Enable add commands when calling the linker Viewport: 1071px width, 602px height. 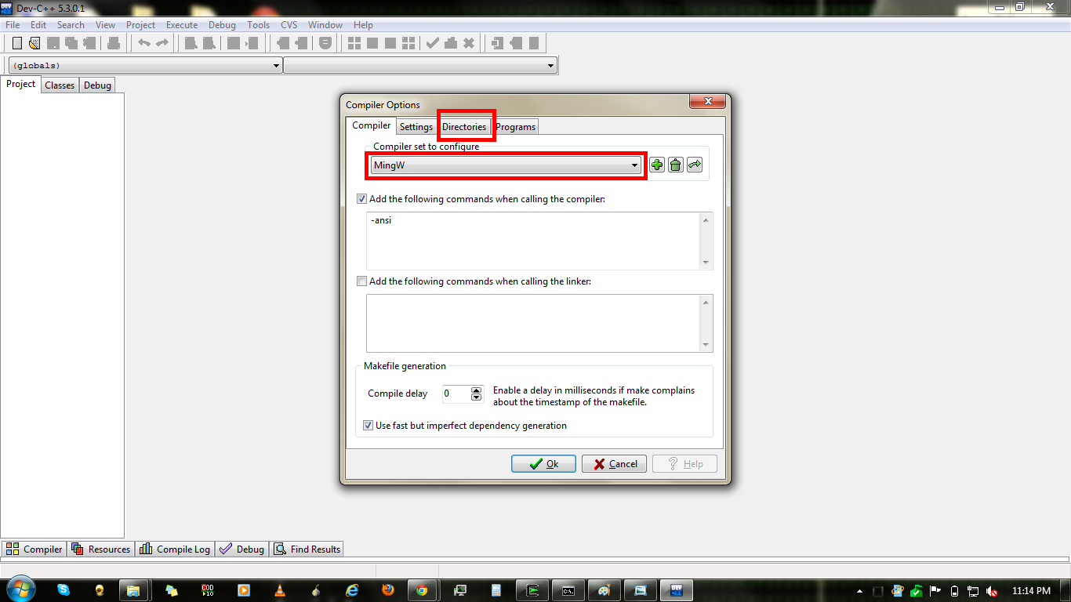tap(361, 281)
